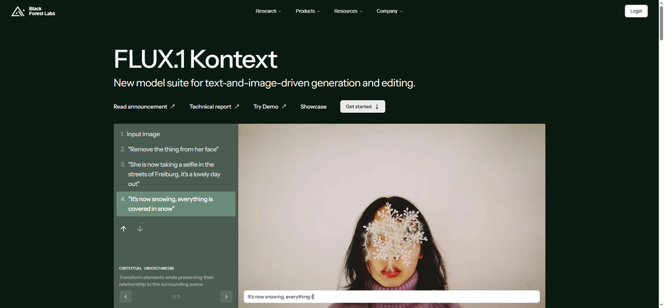This screenshot has height=308, width=664.
Task: Click the Technical report external arrow icon
Action: click(x=237, y=107)
